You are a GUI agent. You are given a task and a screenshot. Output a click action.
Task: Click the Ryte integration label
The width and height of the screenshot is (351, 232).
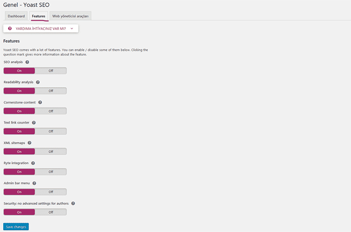(x=16, y=163)
